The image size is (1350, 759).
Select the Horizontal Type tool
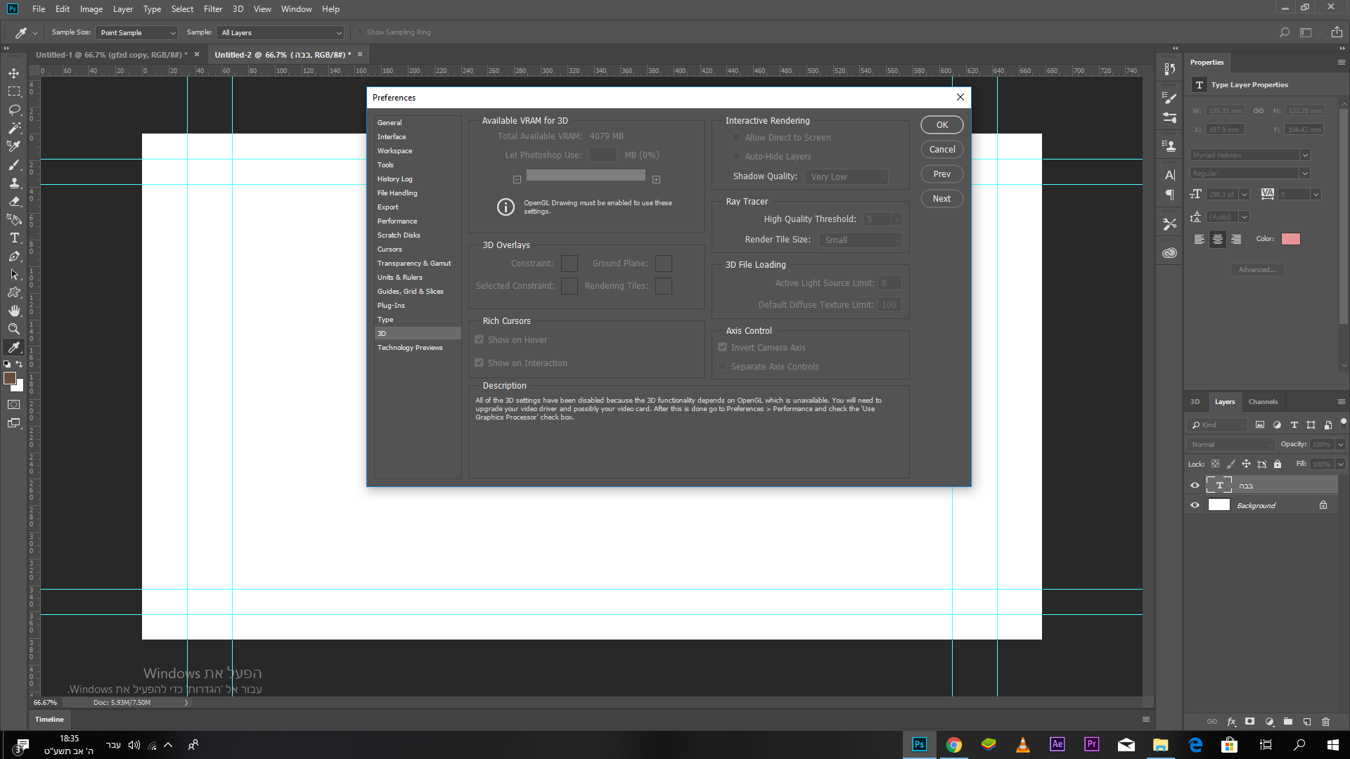click(x=13, y=238)
